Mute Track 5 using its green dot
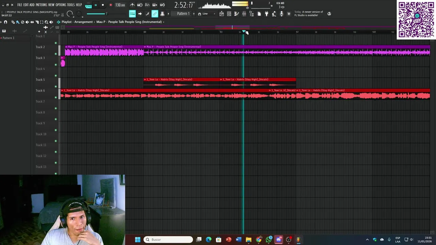The height and width of the screenshot is (245, 436). [56, 86]
